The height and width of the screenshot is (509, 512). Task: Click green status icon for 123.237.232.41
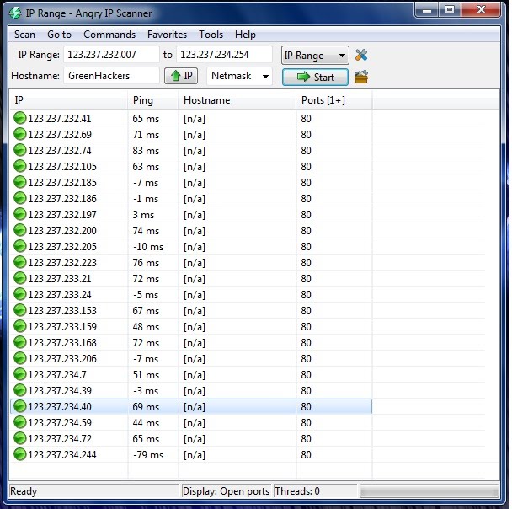click(20, 118)
